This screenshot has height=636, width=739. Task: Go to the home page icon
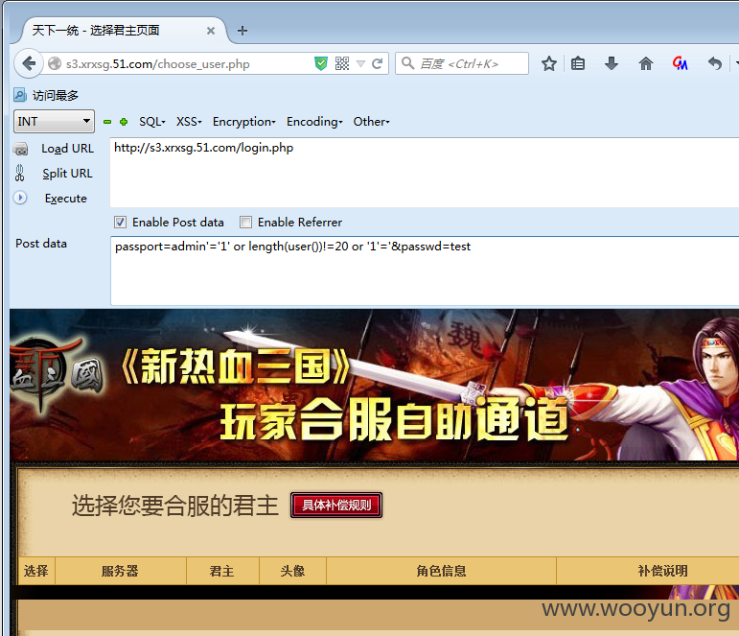[646, 63]
